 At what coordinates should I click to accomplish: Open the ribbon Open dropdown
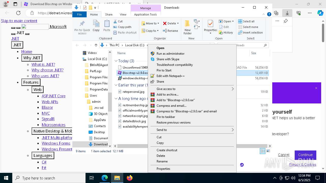[x=233, y=21]
